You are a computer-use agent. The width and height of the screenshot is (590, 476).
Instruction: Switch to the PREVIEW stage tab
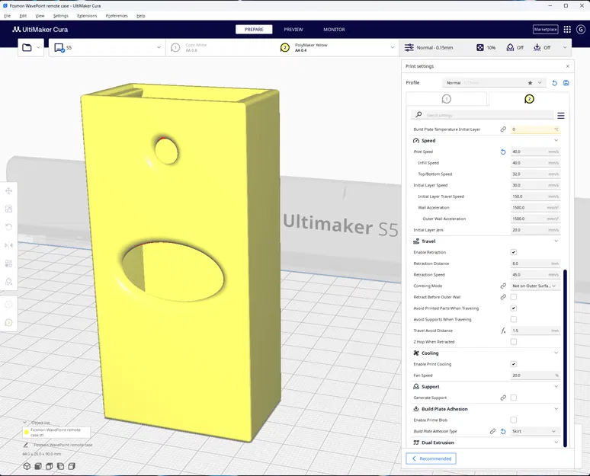293,30
